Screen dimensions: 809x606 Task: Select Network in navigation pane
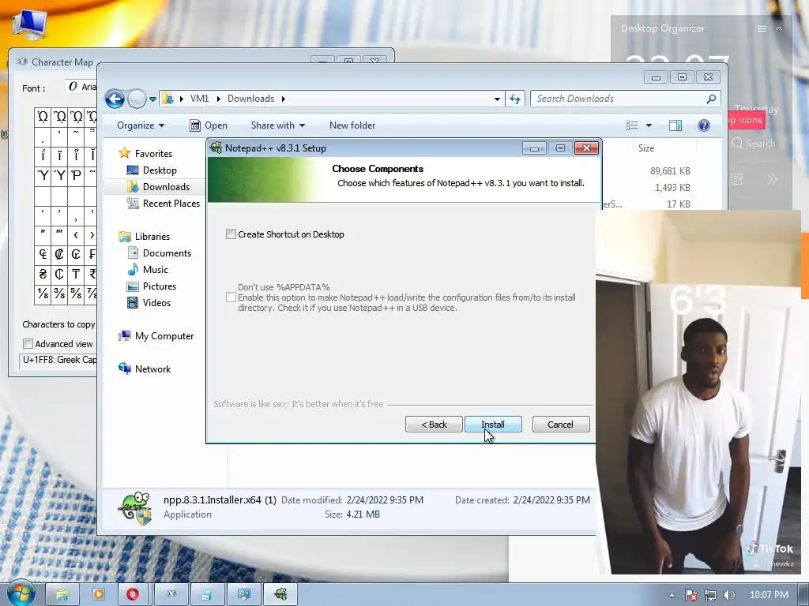(152, 369)
